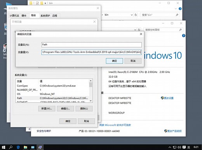The image size is (202, 150).
Task: Open the volume tray icon
Action: tap(179, 147)
